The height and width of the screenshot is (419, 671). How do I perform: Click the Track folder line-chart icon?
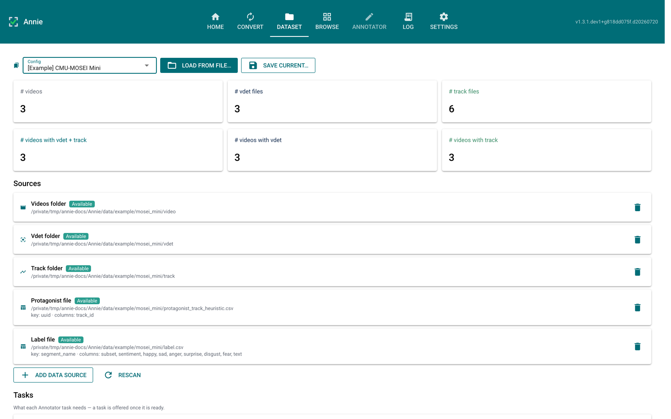coord(23,272)
